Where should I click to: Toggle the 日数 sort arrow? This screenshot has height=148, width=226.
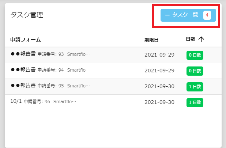point(201,39)
